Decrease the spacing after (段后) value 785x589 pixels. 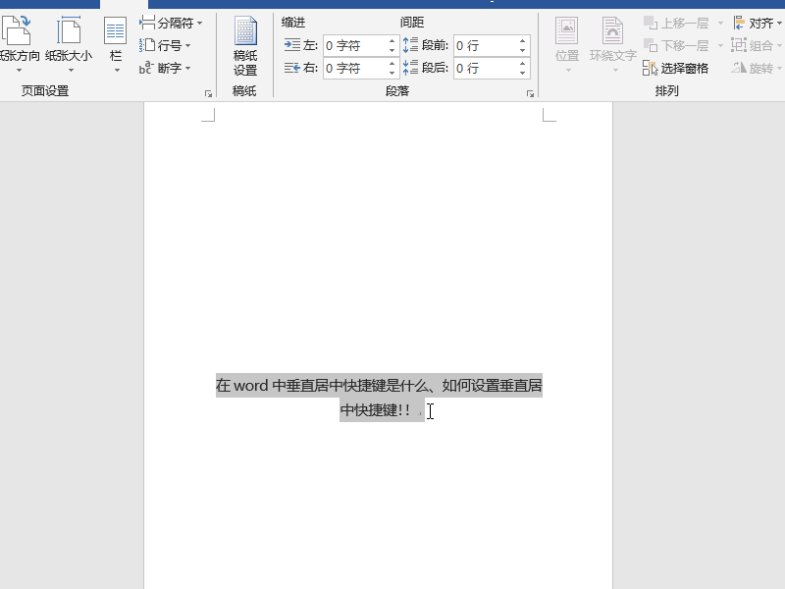[523, 73]
